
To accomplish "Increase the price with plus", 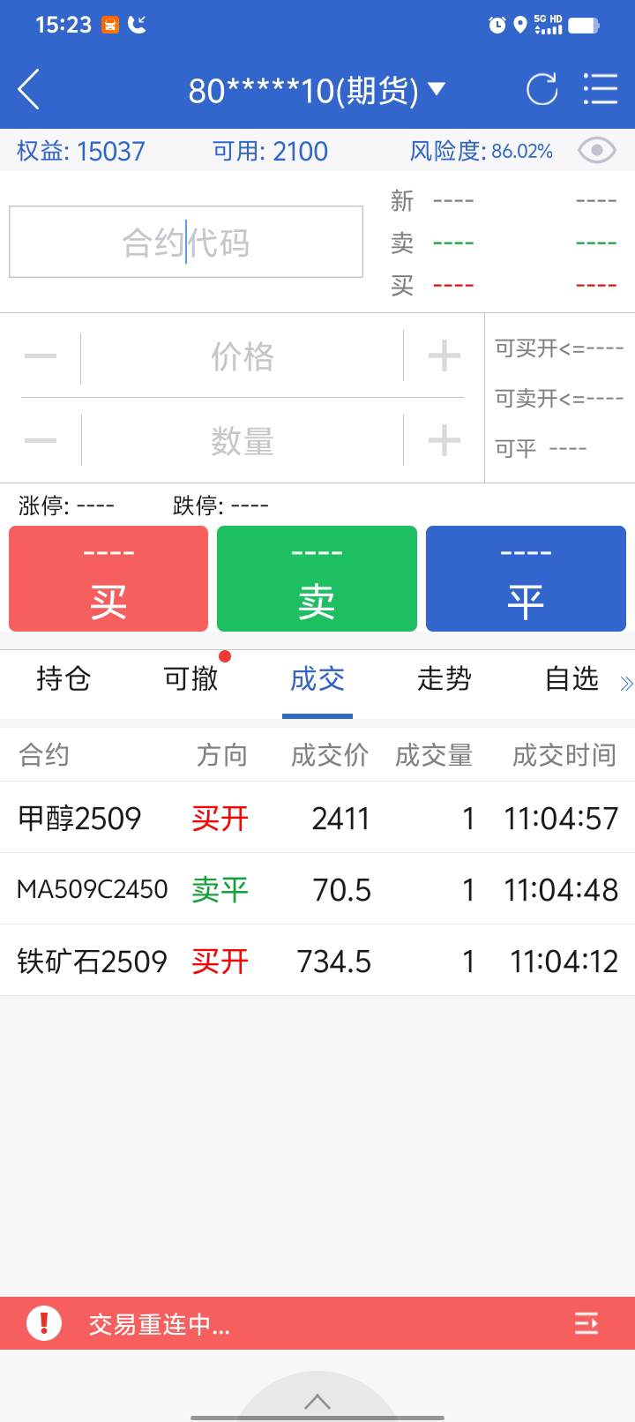I will 444,357.
